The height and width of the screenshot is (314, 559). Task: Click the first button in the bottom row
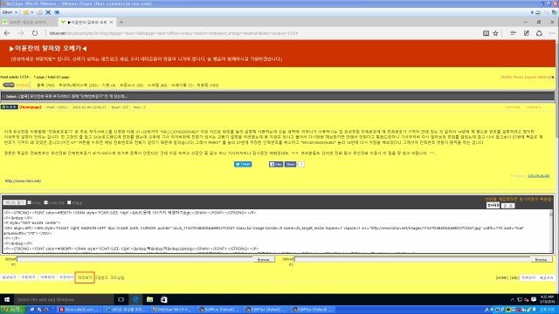click(9, 277)
